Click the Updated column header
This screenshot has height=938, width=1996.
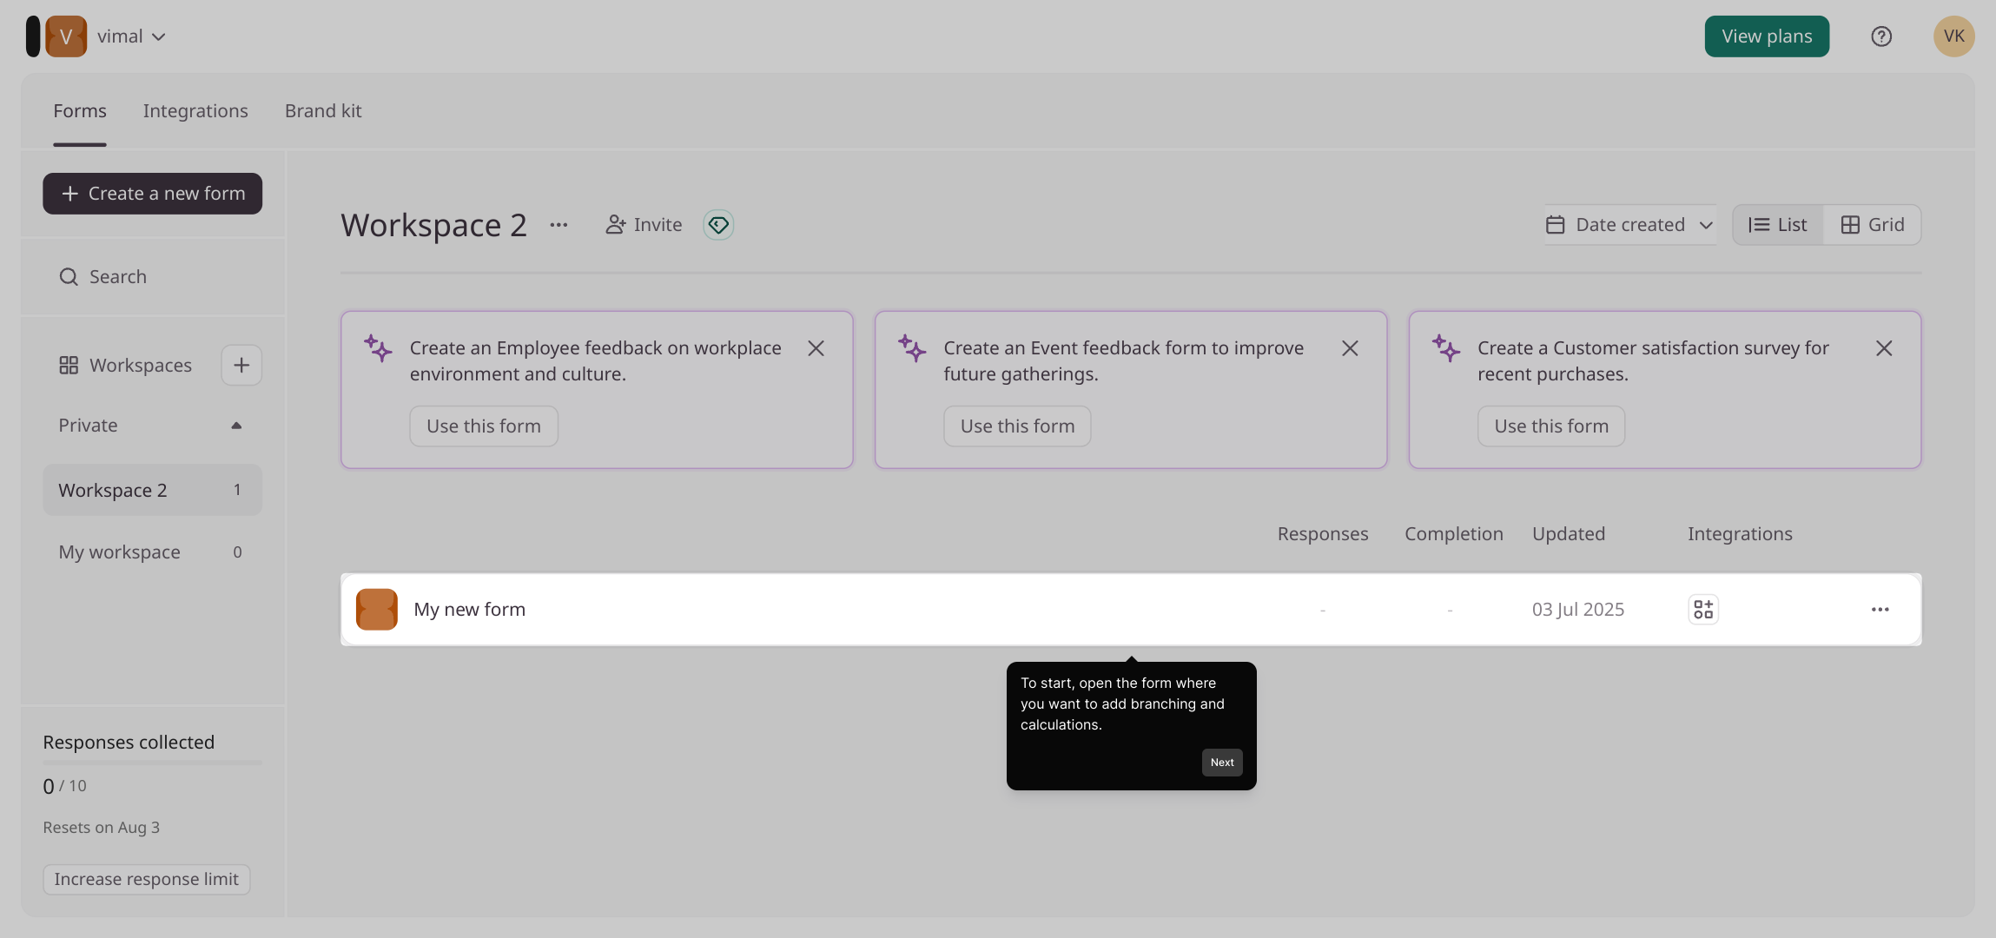point(1569,534)
